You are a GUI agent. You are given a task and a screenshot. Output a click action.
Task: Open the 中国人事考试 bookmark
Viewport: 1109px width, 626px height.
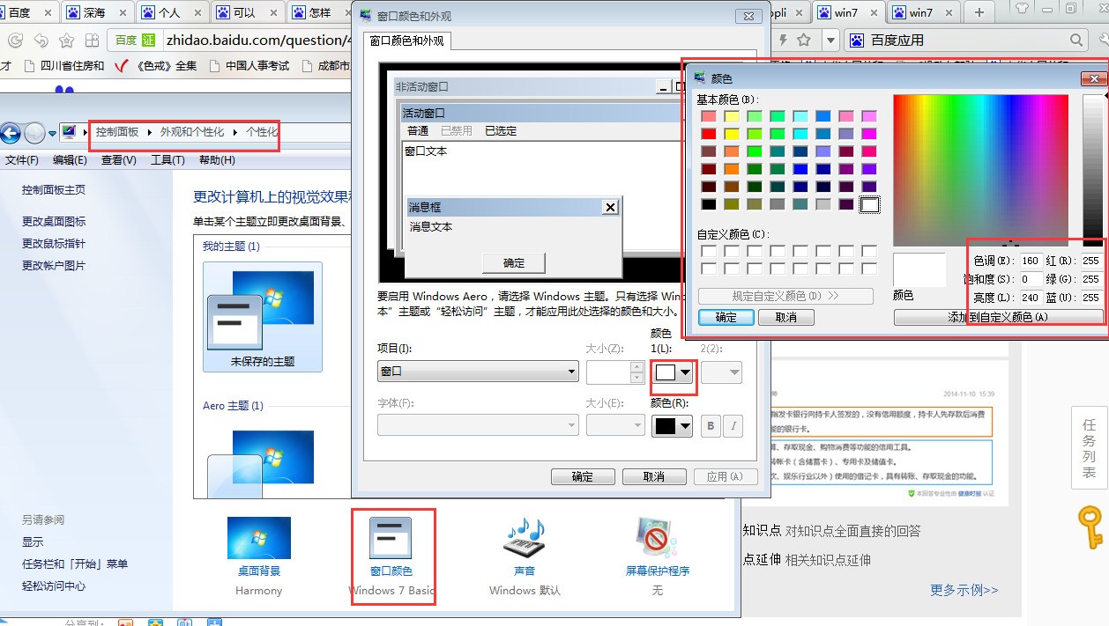[249, 66]
